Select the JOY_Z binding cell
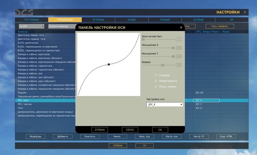The height and width of the screenshot is (155, 257). coord(206,108)
